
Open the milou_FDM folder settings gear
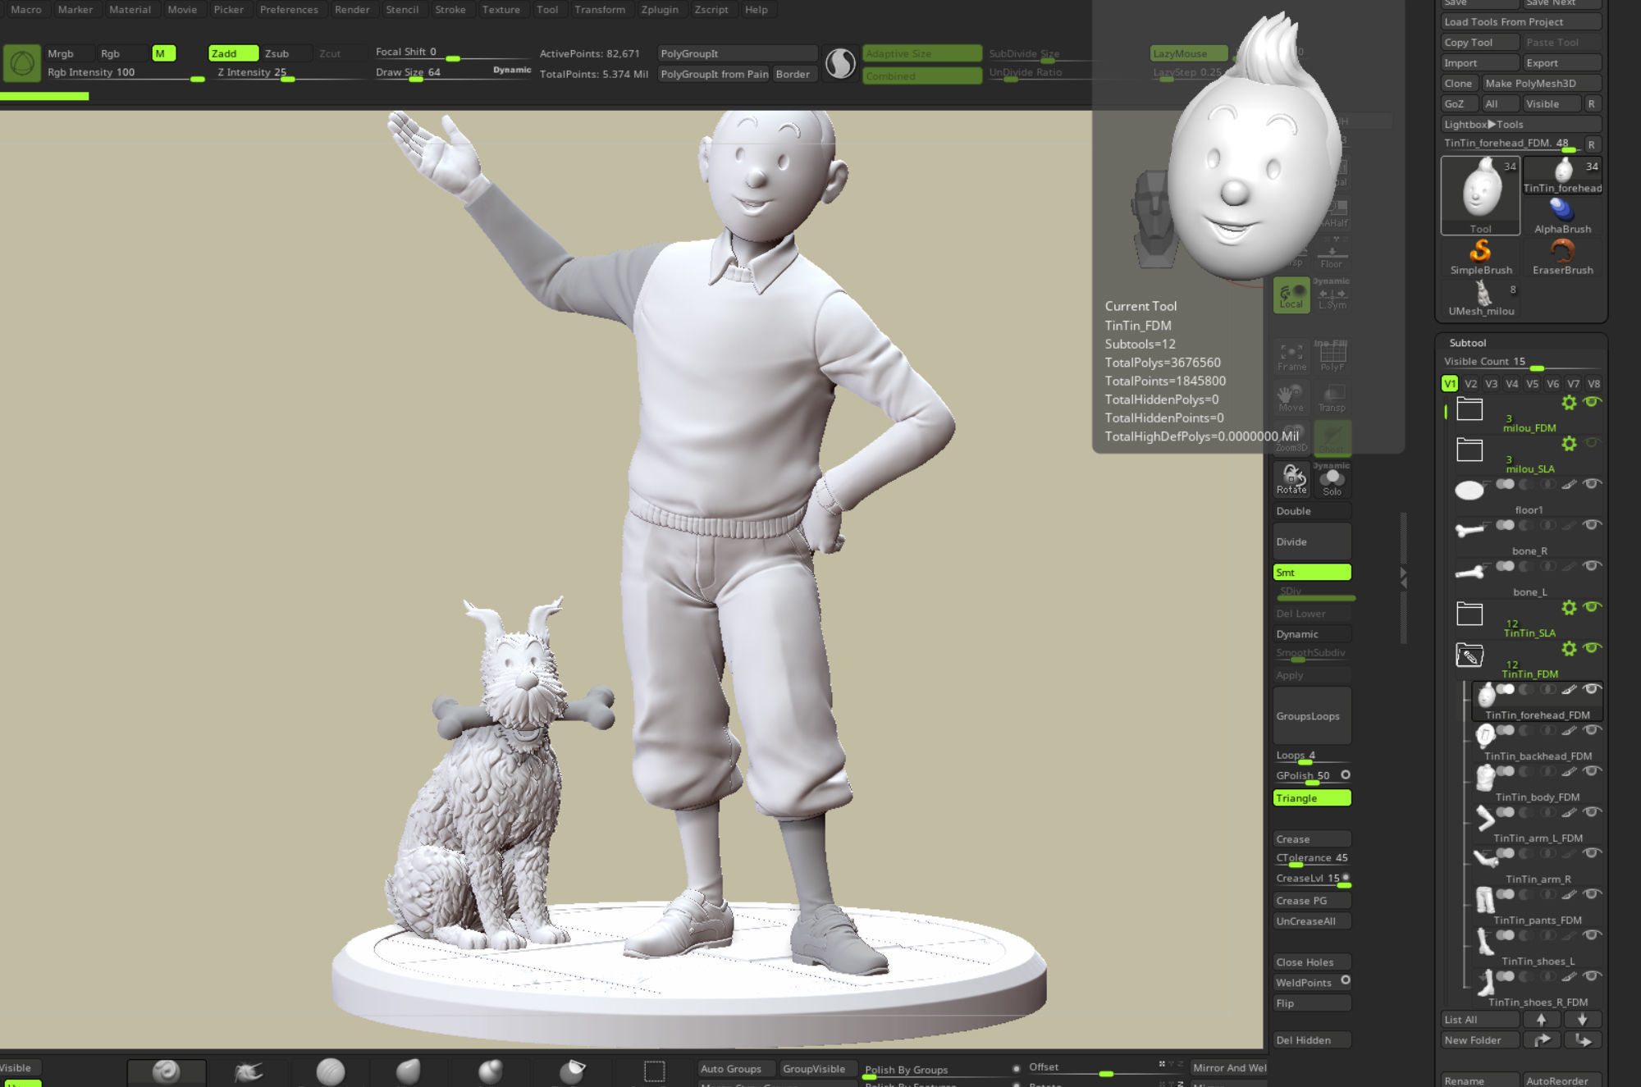1569,402
